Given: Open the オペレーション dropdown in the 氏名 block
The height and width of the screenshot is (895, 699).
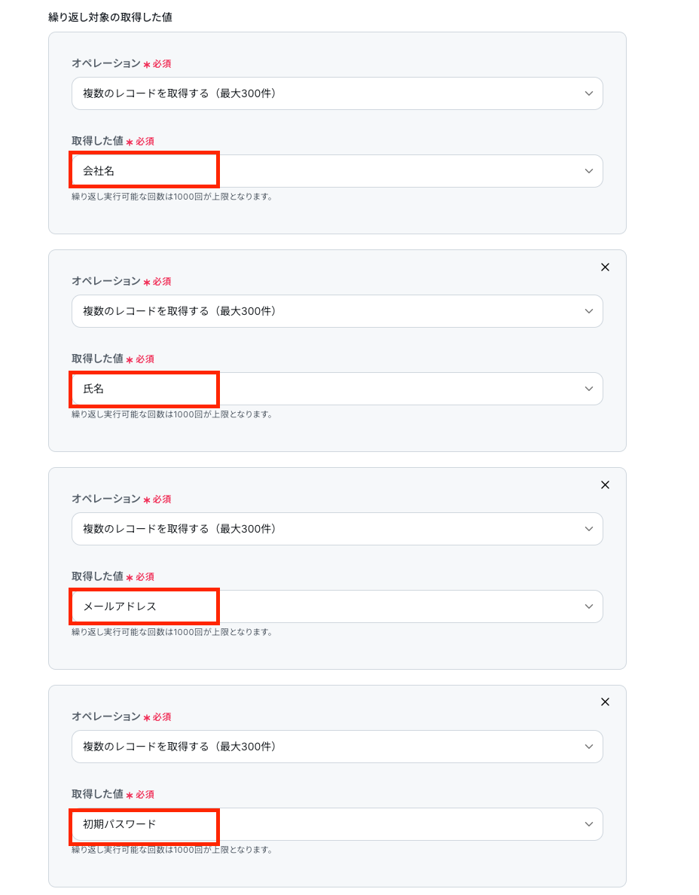Looking at the screenshot, I should (337, 311).
